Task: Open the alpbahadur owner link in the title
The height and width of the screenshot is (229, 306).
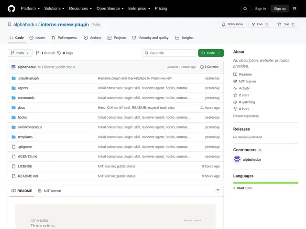Action: (25, 24)
